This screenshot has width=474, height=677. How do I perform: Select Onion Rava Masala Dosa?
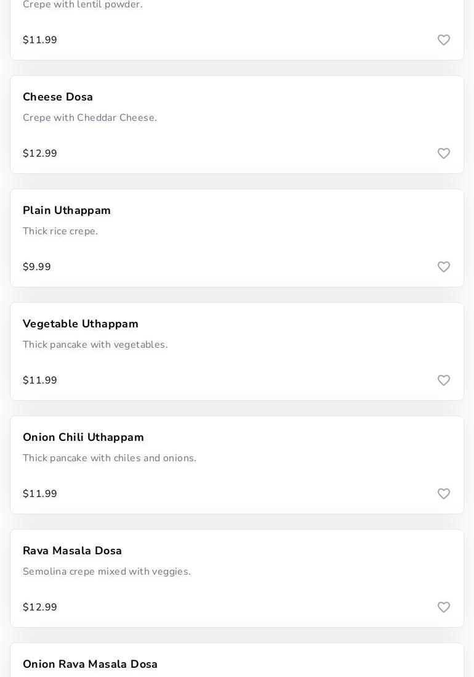[x=90, y=665]
